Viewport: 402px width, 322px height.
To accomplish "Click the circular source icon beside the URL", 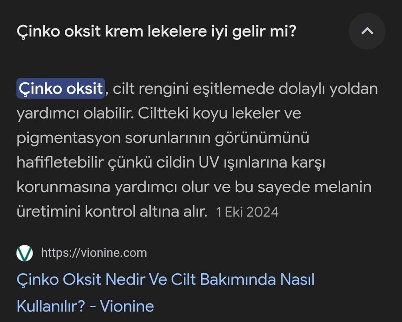I will (24, 252).
